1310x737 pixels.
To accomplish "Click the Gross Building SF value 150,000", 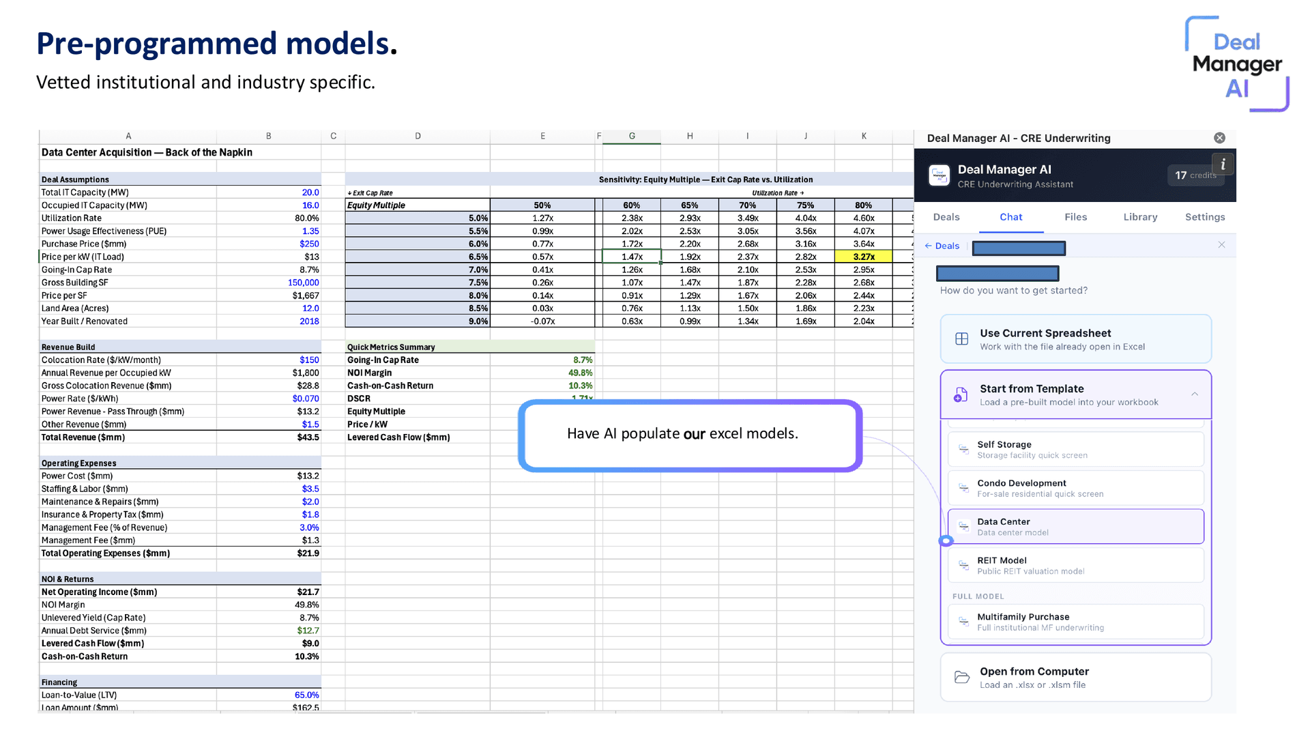I will (269, 283).
